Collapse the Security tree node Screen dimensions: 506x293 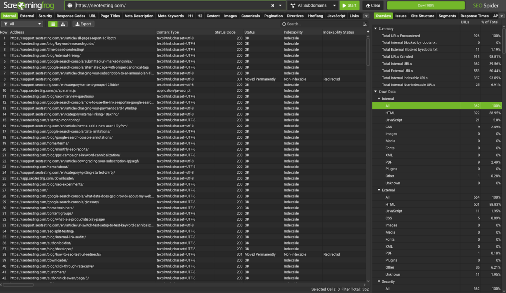point(379,281)
